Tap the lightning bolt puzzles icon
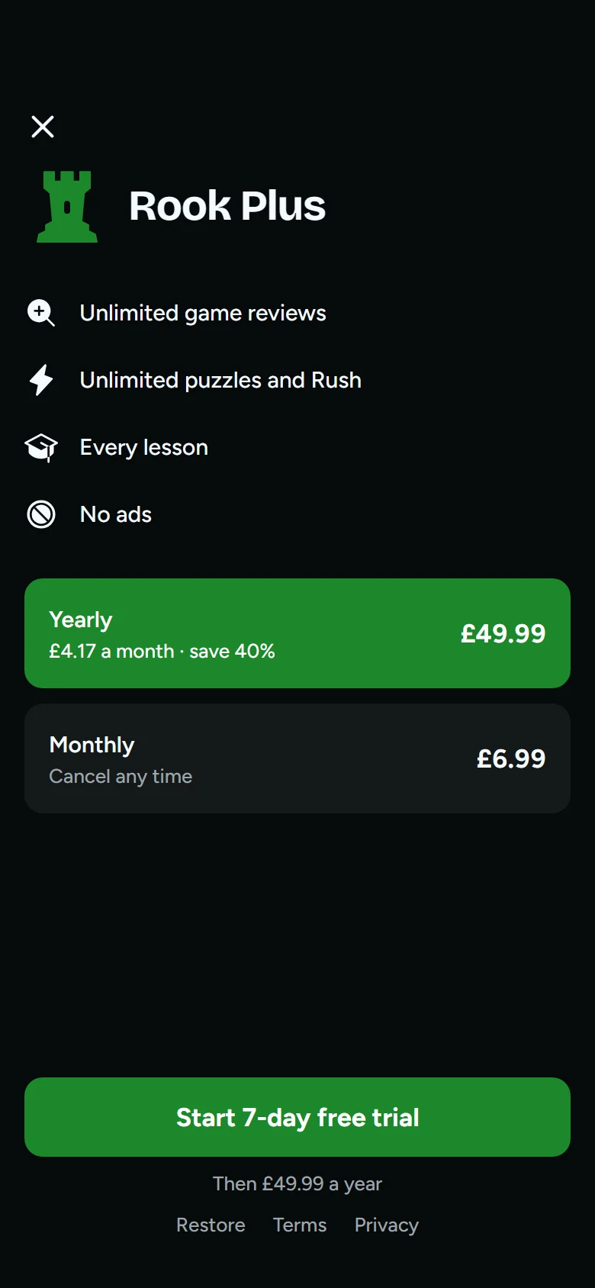 point(41,380)
